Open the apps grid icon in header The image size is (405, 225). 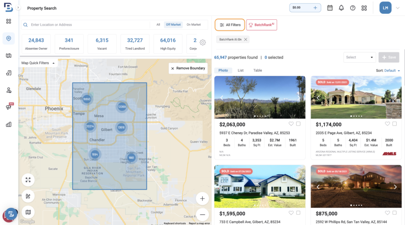click(364, 8)
